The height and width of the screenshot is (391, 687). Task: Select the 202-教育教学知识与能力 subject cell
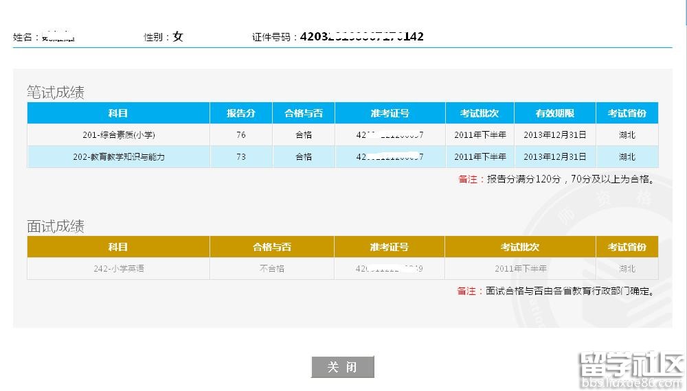click(118, 157)
